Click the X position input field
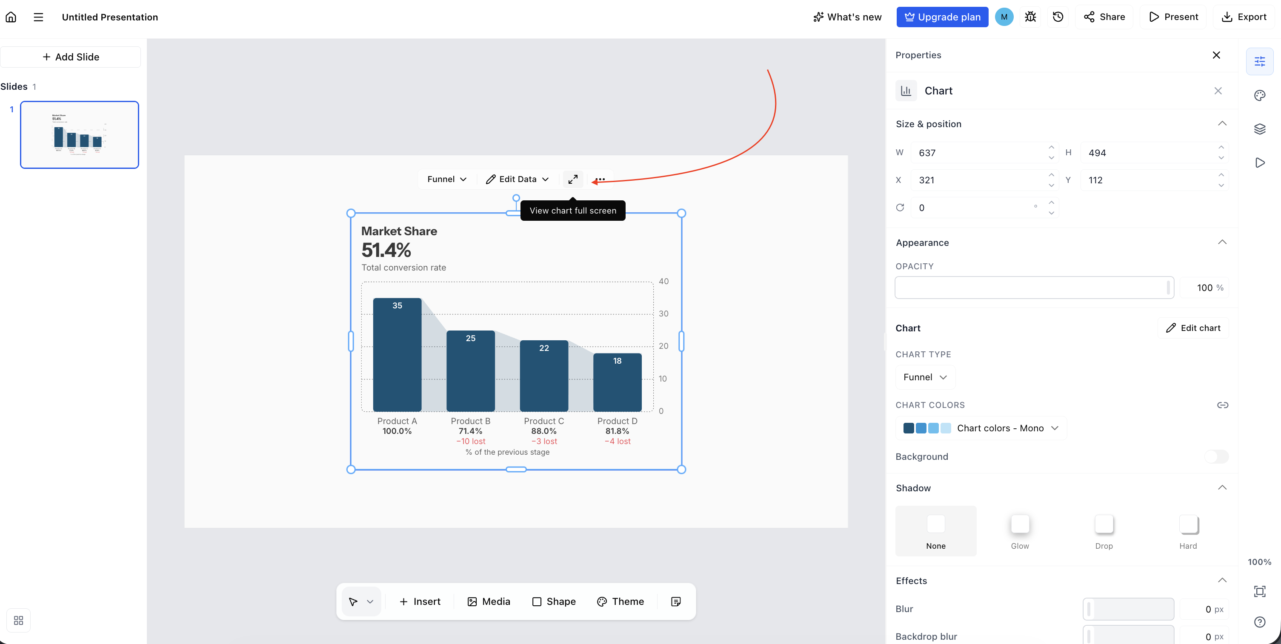Viewport: 1281px width, 644px height. (x=985, y=180)
